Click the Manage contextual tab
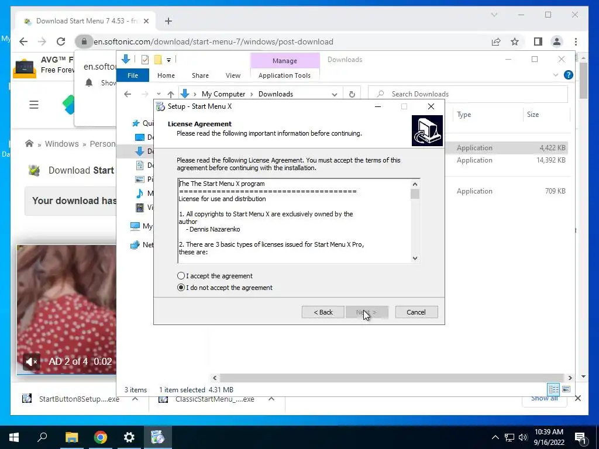Screen dimensions: 599x449 pos(285,61)
